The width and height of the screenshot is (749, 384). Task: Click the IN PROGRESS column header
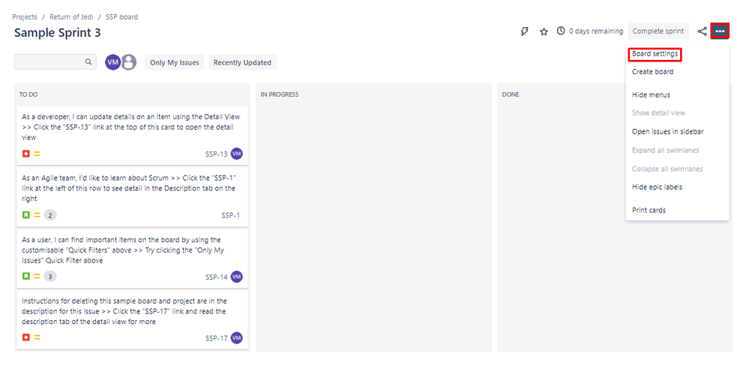tap(280, 94)
